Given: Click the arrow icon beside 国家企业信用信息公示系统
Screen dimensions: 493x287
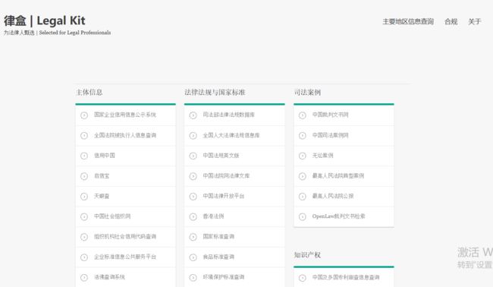Looking at the screenshot, I should pos(84,115).
